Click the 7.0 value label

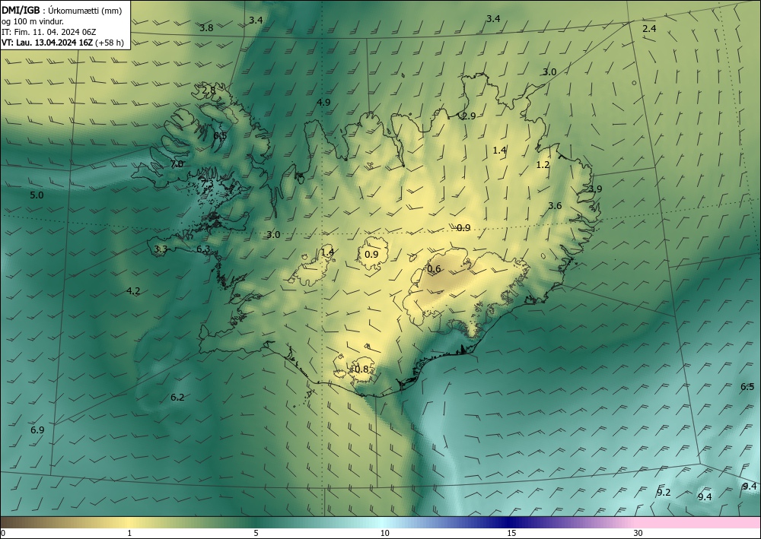tap(177, 164)
